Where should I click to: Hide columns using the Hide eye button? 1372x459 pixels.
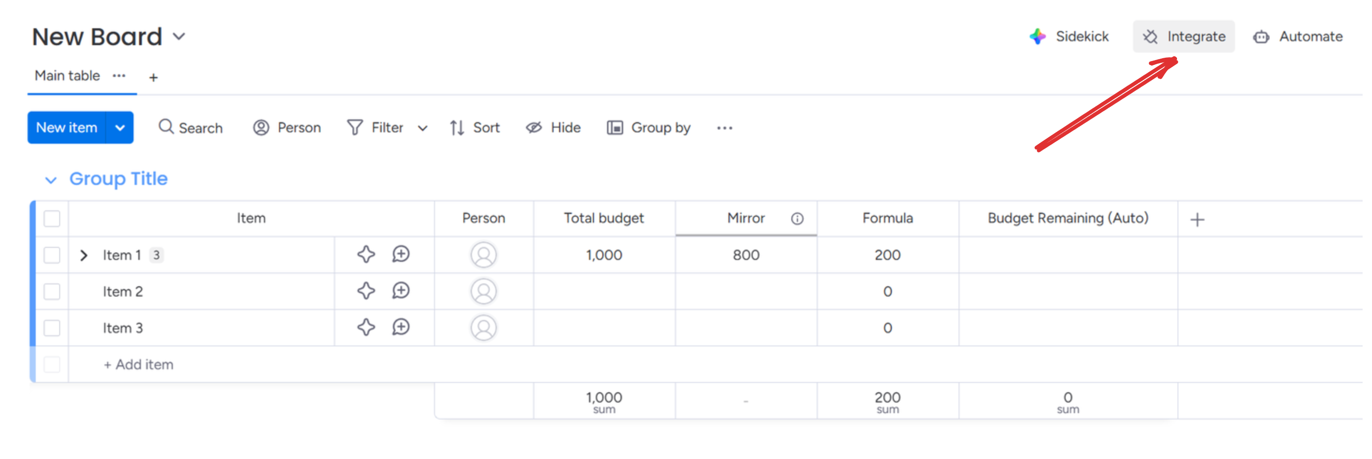[553, 128]
